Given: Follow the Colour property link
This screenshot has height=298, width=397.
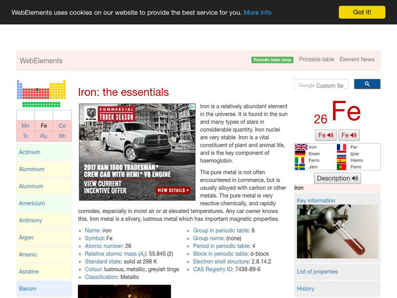Looking at the screenshot, I should click(93, 269).
